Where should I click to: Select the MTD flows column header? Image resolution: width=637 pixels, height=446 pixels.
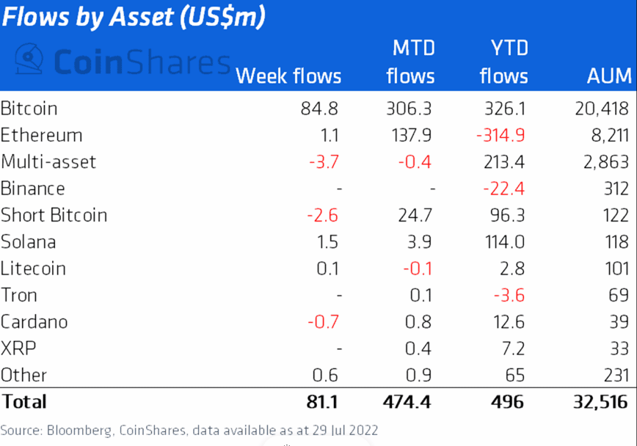(x=411, y=62)
